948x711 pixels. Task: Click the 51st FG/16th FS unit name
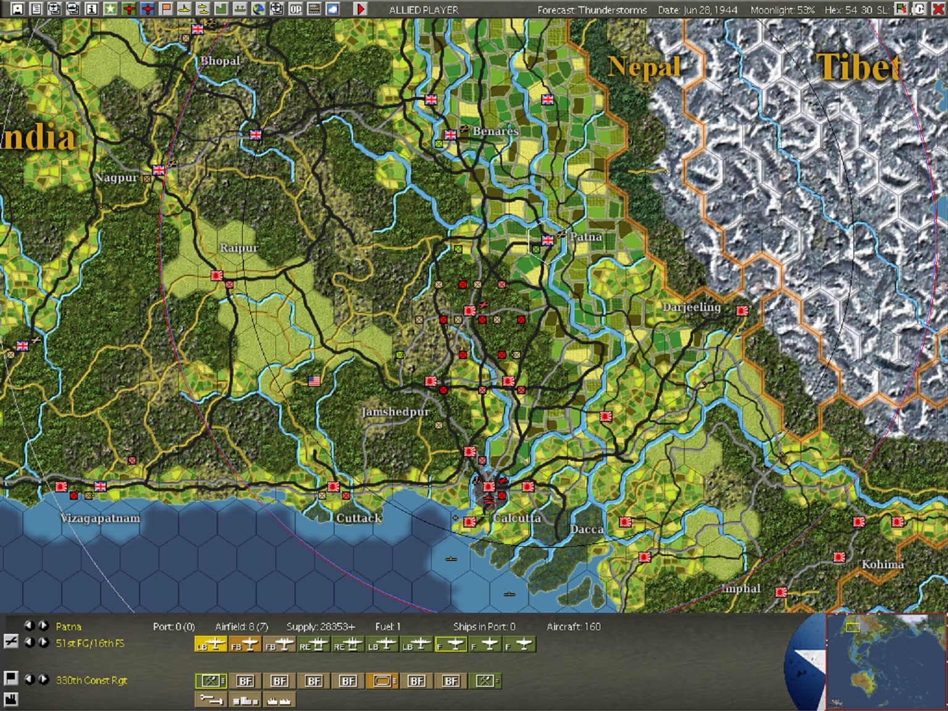[x=90, y=643]
